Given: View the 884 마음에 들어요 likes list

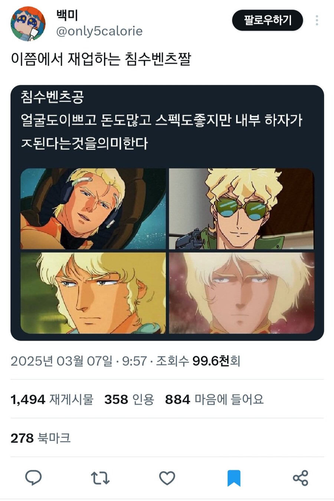Looking at the screenshot, I should [x=215, y=399].
